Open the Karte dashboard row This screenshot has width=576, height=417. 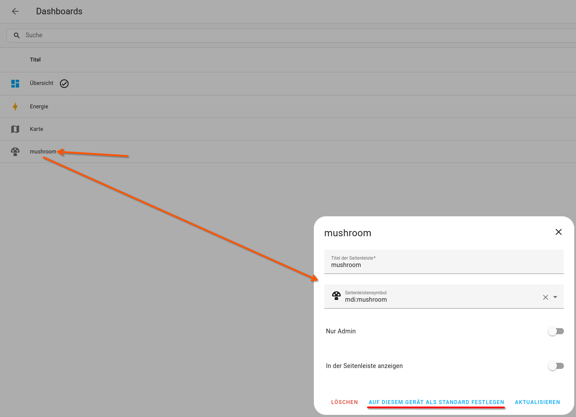click(x=288, y=129)
